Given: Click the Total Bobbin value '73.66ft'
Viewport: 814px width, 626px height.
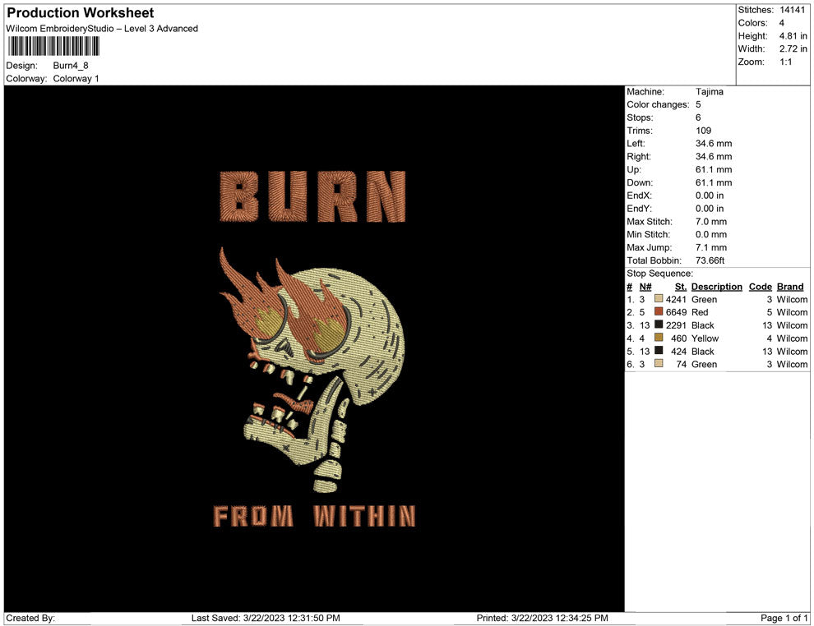Looking at the screenshot, I should tap(710, 260).
